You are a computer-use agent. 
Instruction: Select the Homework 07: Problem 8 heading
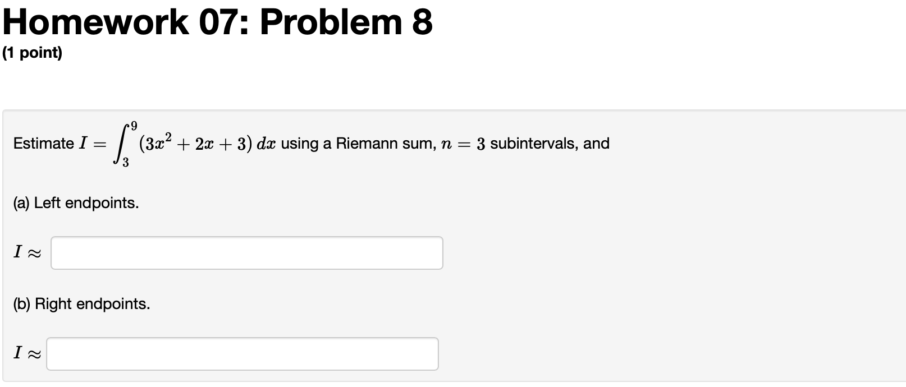pyautogui.click(x=215, y=21)
